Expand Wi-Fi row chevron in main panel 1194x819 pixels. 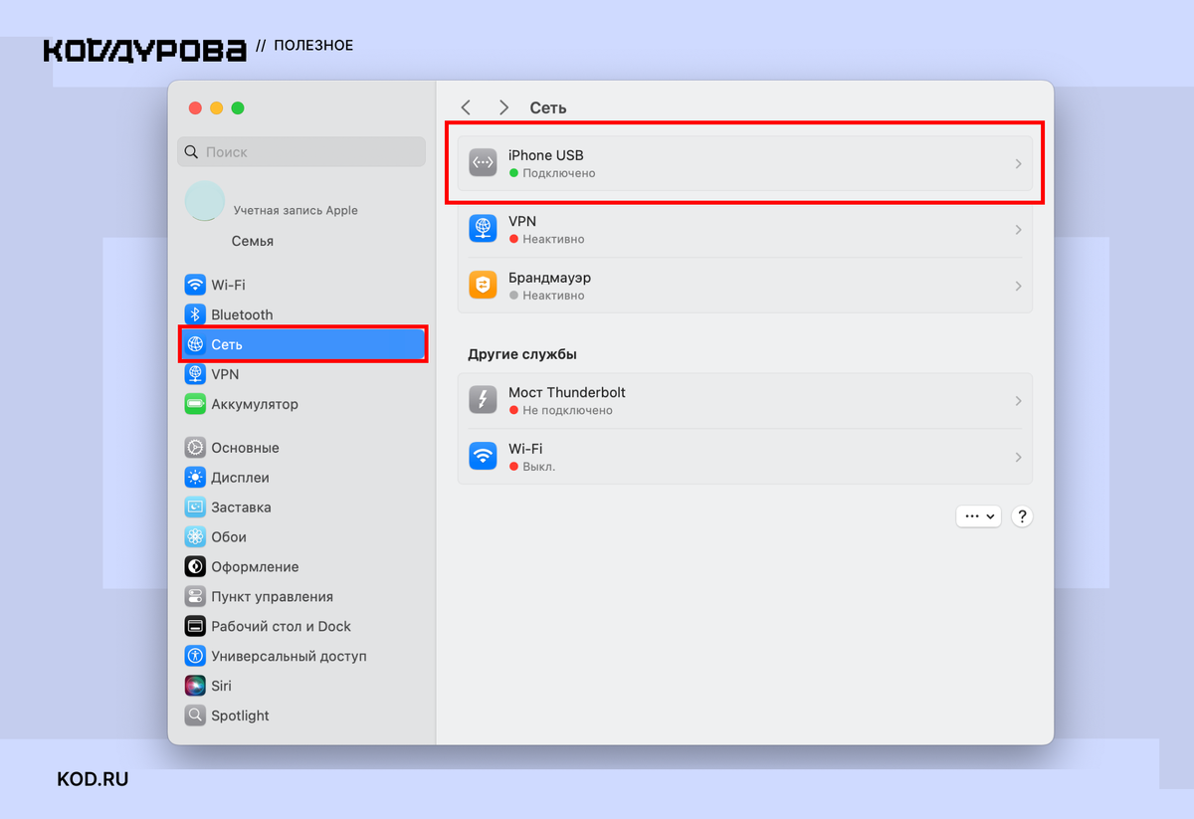coord(1018,458)
